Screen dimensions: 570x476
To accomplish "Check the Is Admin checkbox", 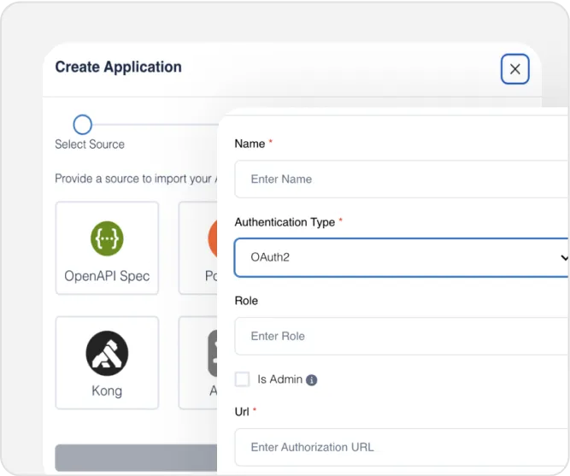I will pos(243,379).
